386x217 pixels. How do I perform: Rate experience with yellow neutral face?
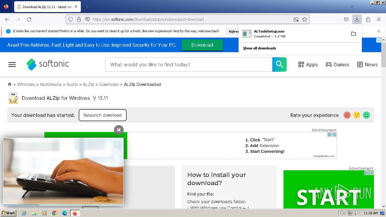(x=357, y=115)
